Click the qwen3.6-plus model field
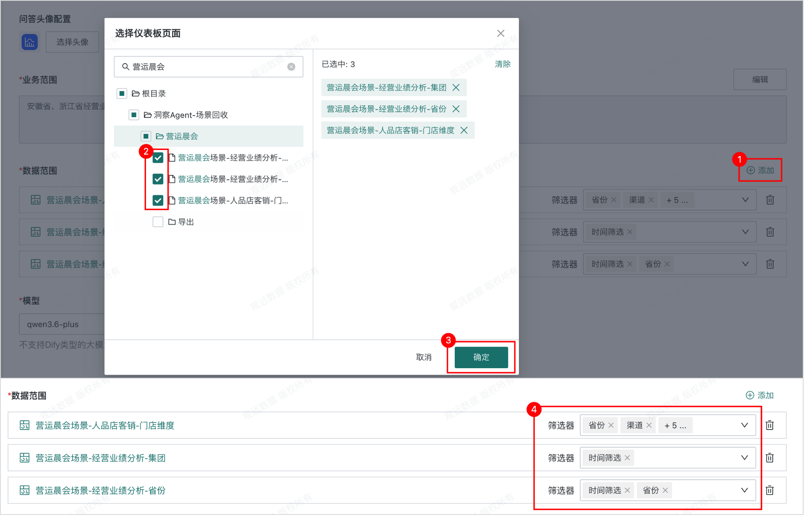Screen dimensions: 804x515 62,324
